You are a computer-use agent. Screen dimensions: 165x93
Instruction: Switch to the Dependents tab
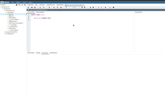(x=60, y=5)
